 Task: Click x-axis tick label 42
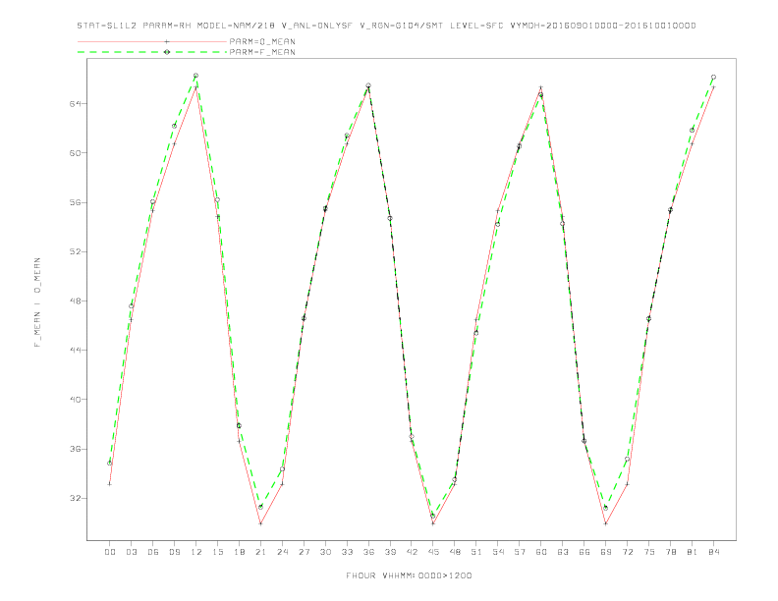pos(412,552)
